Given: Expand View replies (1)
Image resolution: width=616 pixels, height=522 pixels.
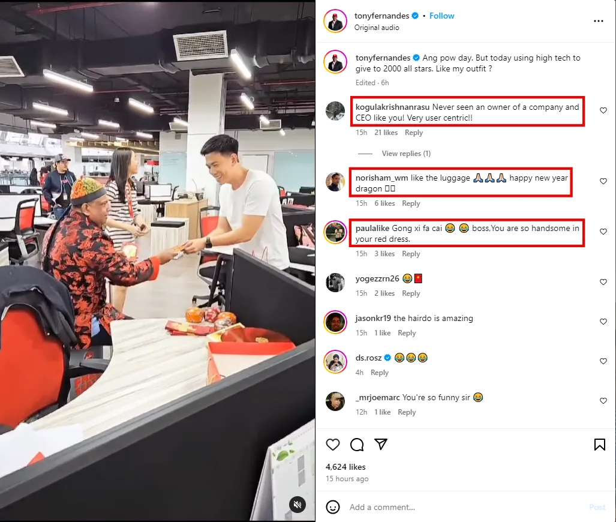Looking at the screenshot, I should point(406,153).
